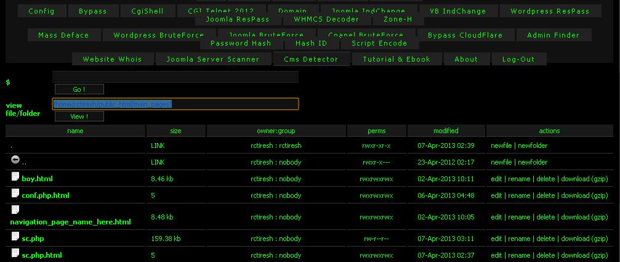Open the CgiShell tool
This screenshot has height=262, width=620.
148,11
